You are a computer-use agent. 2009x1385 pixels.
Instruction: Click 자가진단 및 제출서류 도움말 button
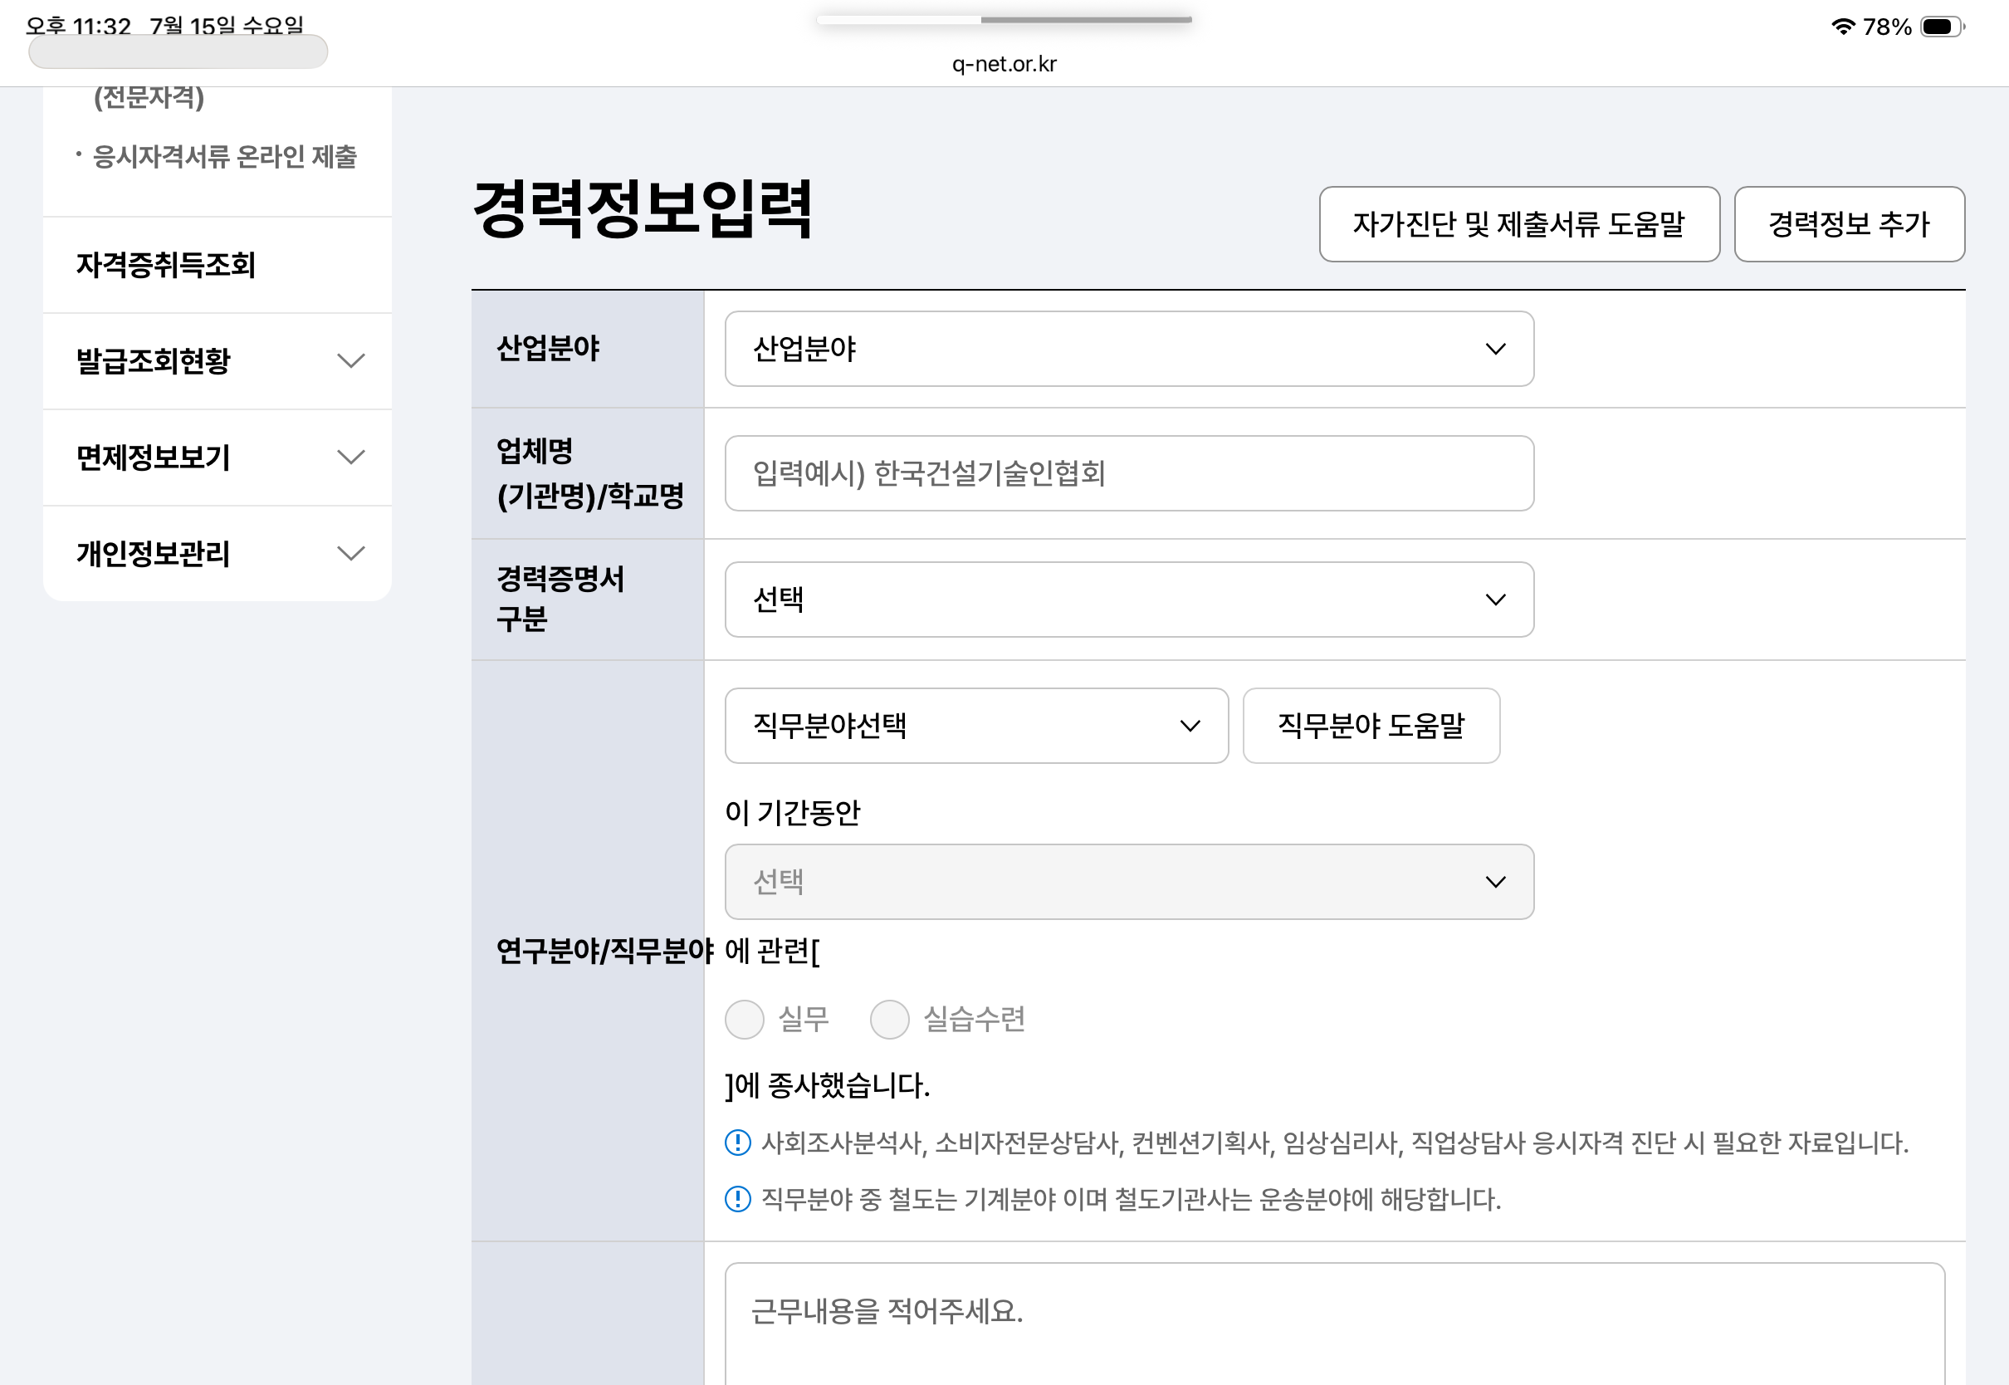[x=1519, y=224]
